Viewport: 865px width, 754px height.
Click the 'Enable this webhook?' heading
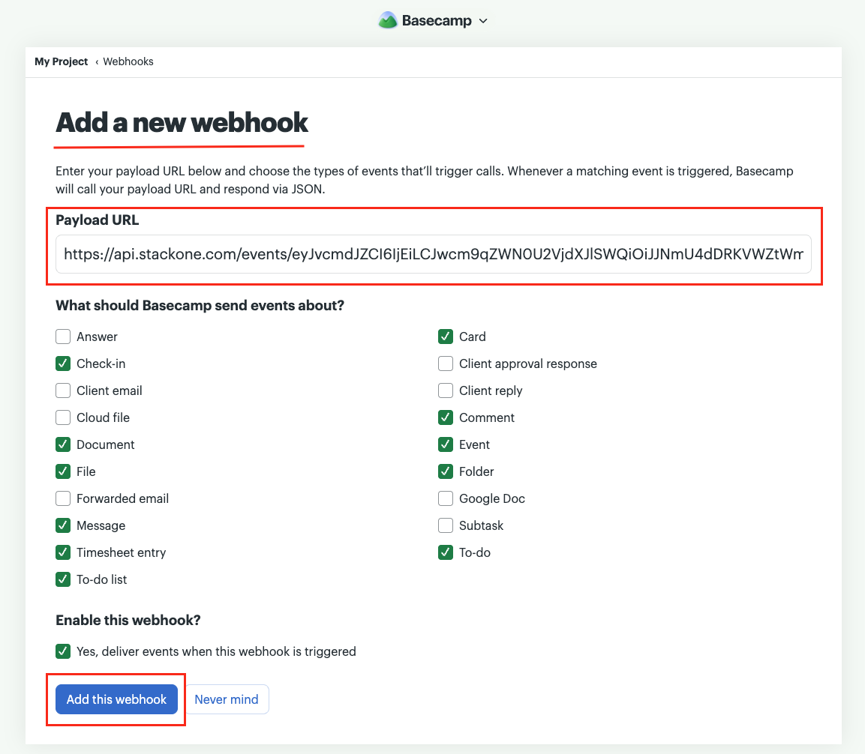tap(128, 621)
